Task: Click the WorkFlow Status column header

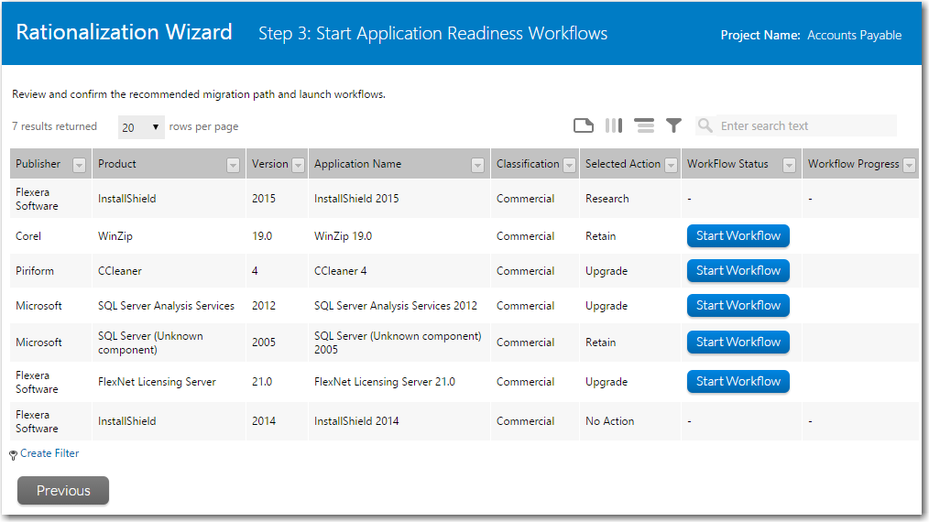Action: click(727, 164)
